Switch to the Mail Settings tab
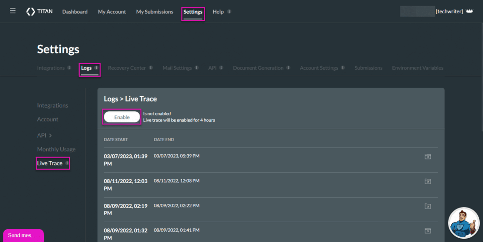 (x=177, y=68)
